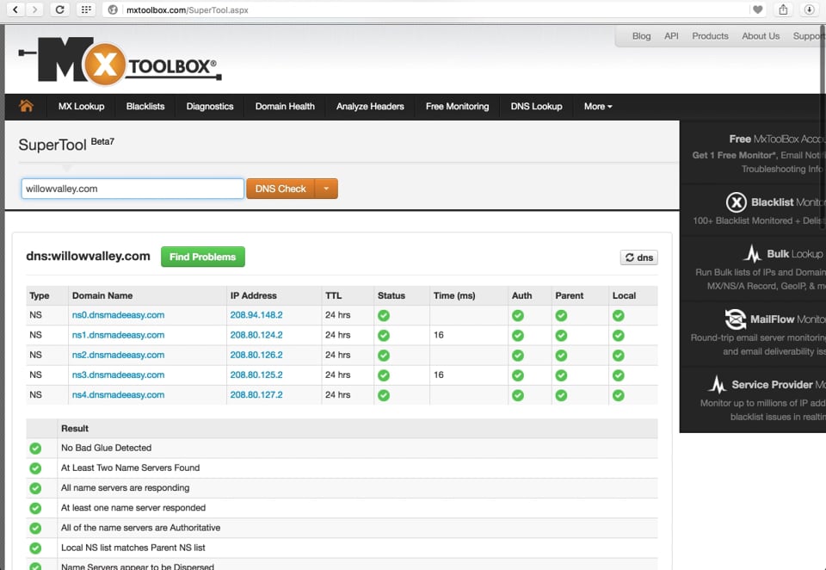Click the Free MxToolBox Account heading
Screen dimensions: 826x570
point(777,139)
